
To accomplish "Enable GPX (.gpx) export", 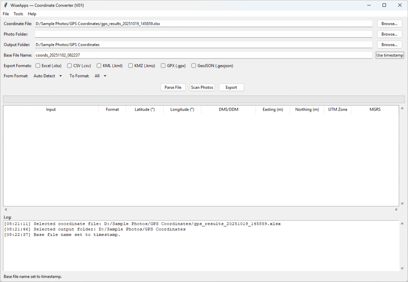I will [x=163, y=66].
